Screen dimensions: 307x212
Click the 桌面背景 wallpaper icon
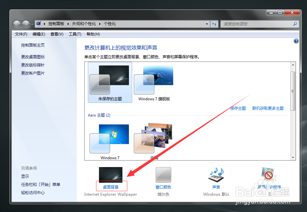[x=111, y=175]
